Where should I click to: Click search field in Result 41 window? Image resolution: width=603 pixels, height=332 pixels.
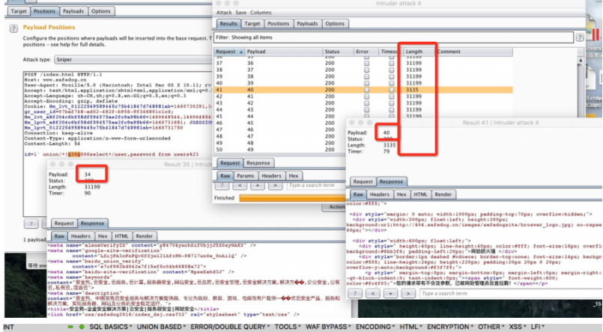point(510,294)
